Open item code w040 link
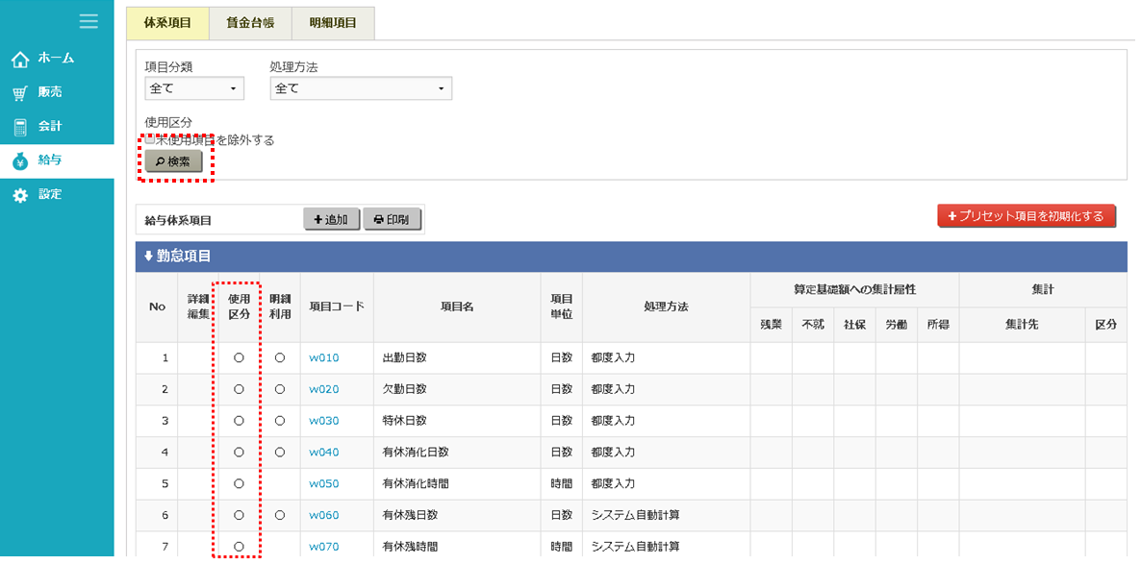Viewport: 1141px width, 565px height. [x=324, y=453]
